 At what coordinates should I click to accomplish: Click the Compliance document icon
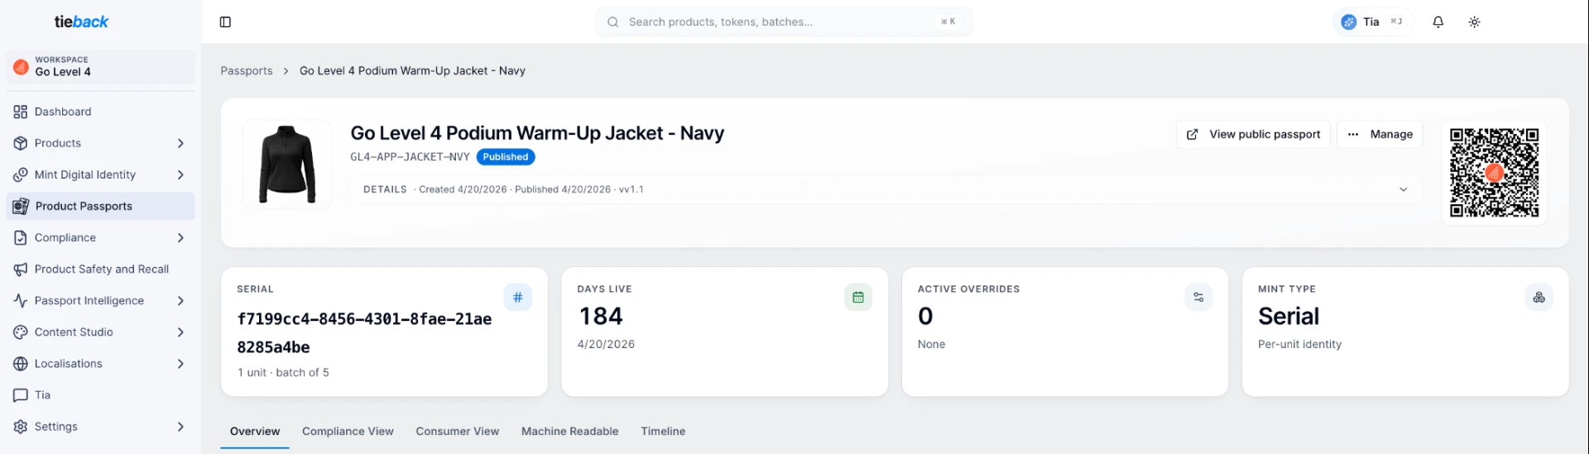[21, 237]
